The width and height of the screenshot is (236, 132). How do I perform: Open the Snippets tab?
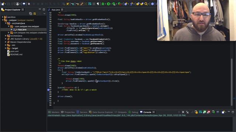[121, 112]
